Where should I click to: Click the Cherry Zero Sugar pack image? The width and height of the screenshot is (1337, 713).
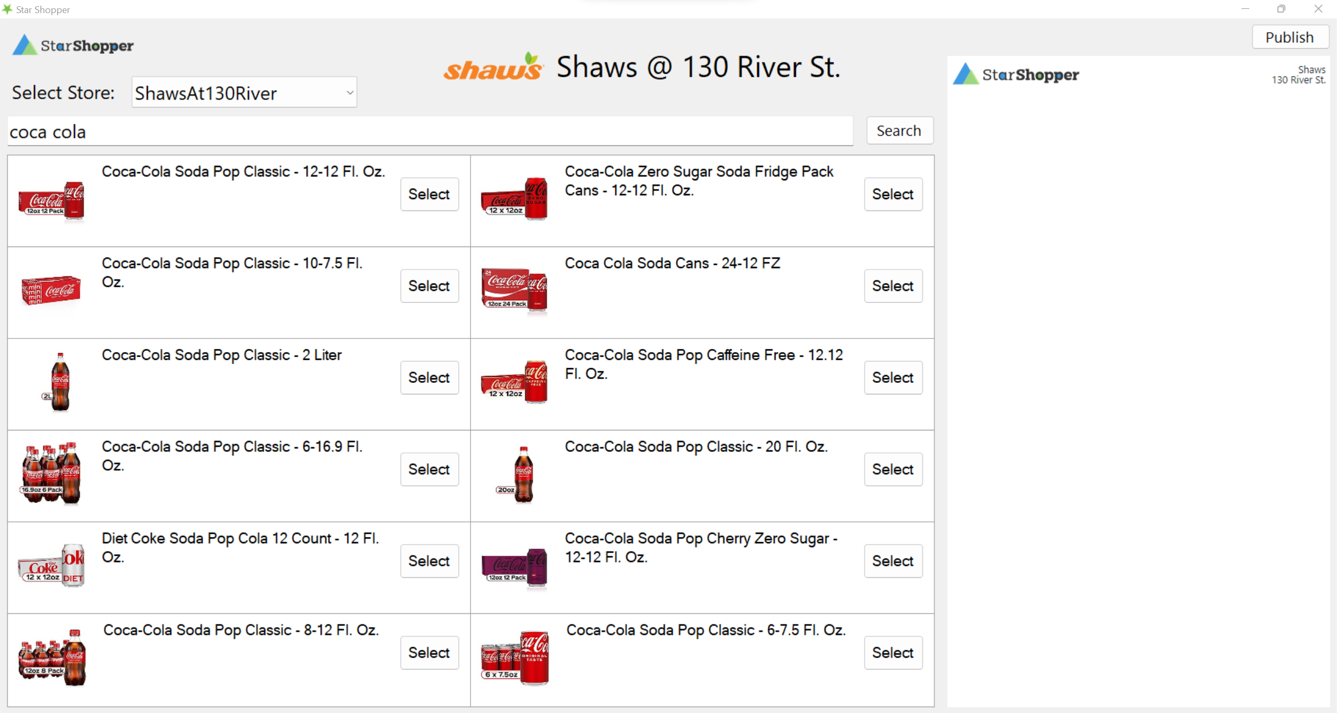pos(514,567)
